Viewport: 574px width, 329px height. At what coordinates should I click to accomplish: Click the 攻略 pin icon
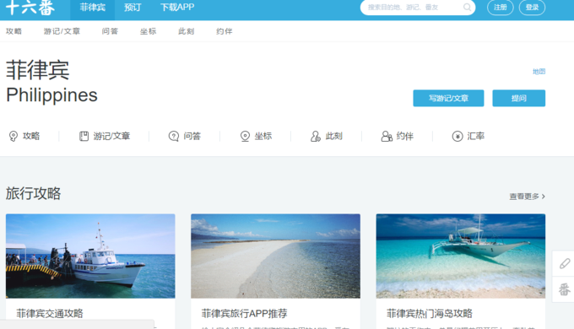click(14, 136)
